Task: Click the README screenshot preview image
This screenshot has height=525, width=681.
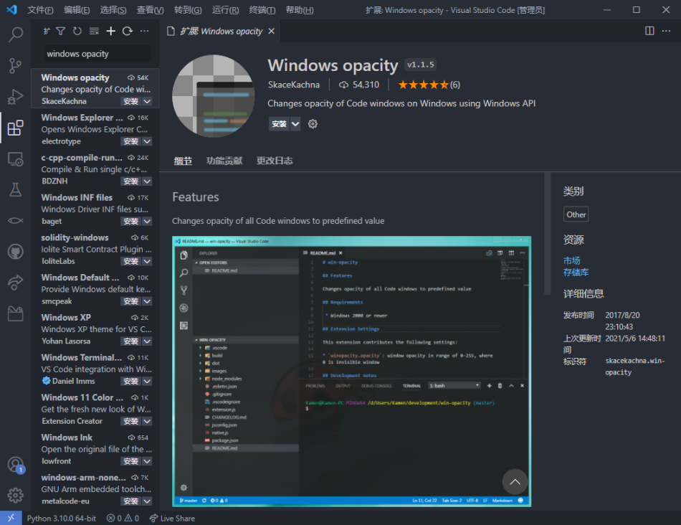Action: pos(352,372)
